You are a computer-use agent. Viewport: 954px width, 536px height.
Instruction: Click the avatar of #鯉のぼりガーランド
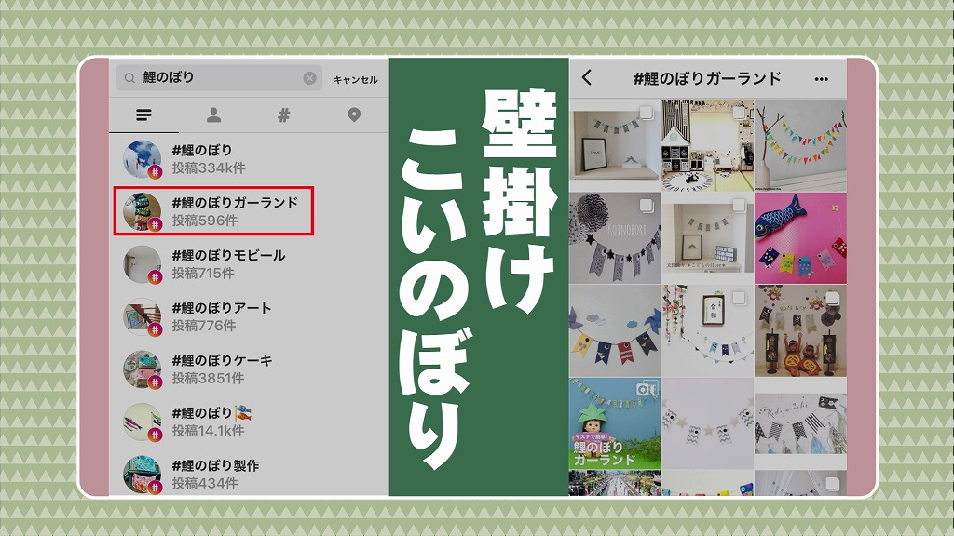pyautogui.click(x=143, y=211)
